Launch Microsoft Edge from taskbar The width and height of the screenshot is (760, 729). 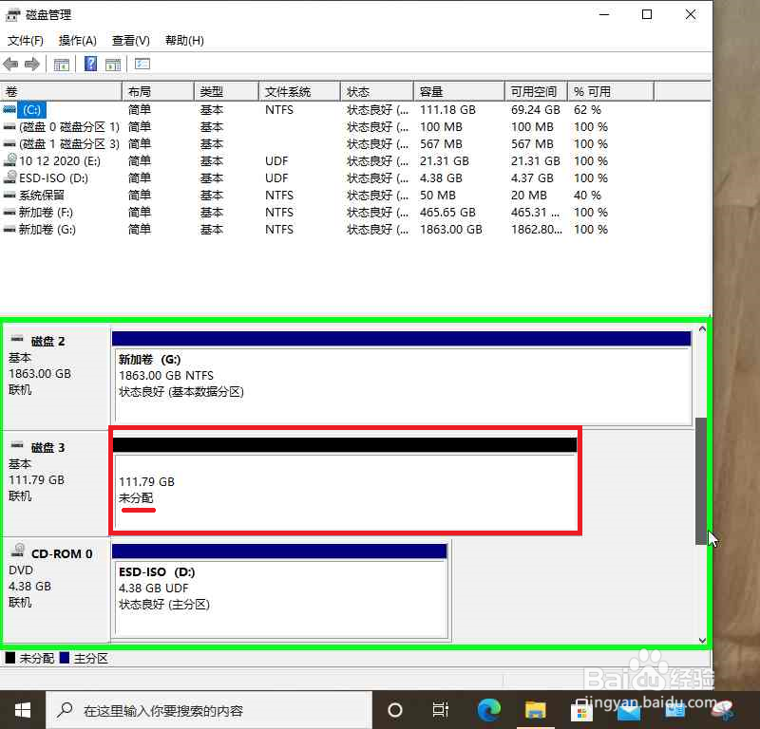tap(488, 710)
